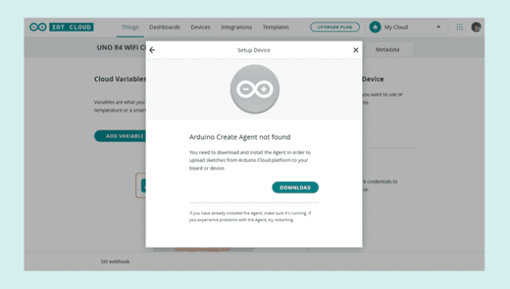Click the My Cloud home icon
This screenshot has width=510, height=289.
tap(375, 27)
